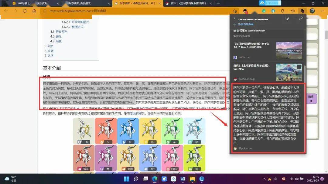Select the 地面 type Arceus image
This screenshot has height=184, width=328.
128,158
